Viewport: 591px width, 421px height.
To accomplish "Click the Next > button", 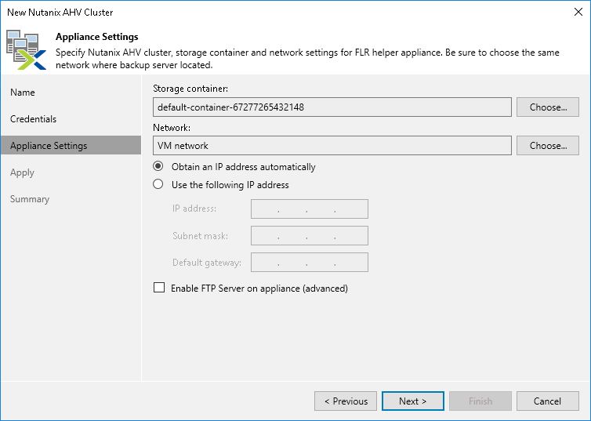I will point(413,401).
